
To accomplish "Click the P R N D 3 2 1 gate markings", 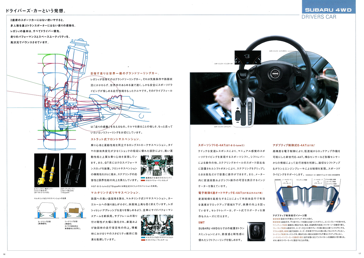I will pos(249,114).
